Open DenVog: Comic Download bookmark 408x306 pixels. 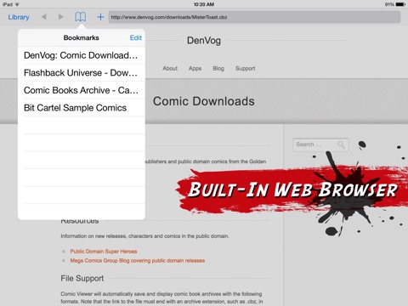(x=82, y=55)
